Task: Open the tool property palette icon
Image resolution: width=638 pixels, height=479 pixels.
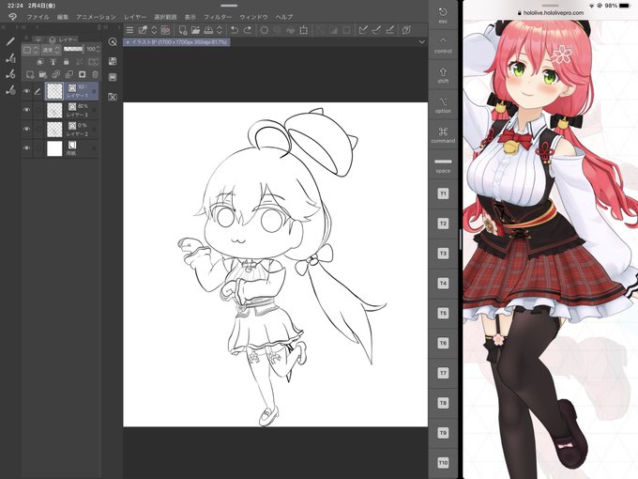Action: (10, 73)
